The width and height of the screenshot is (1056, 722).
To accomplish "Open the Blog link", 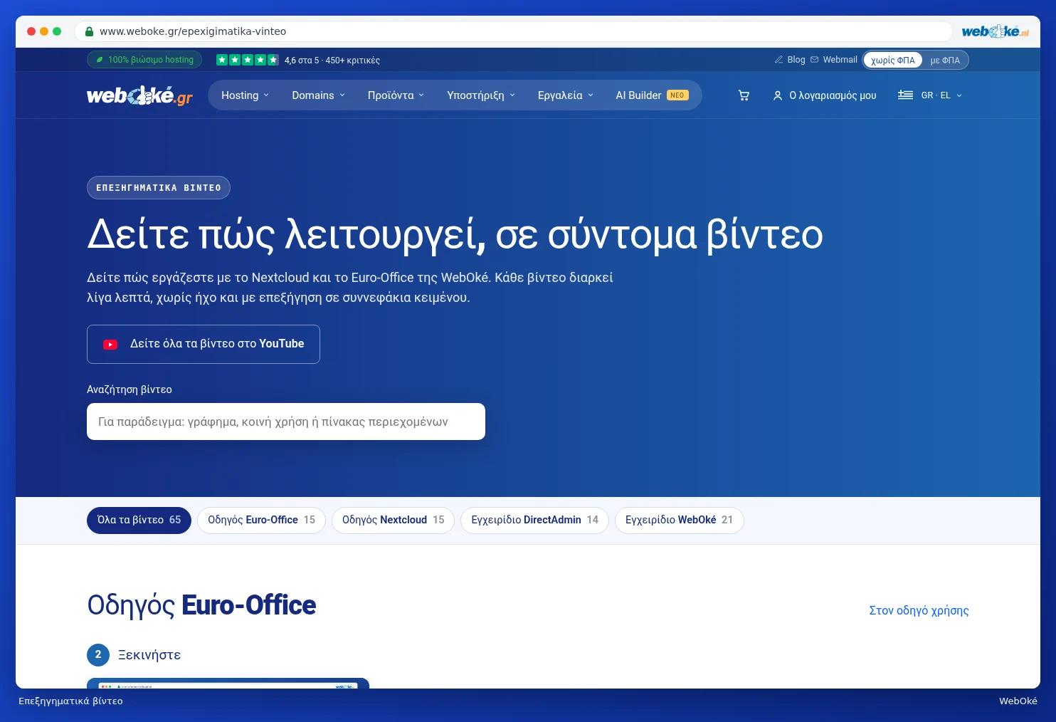I will click(x=796, y=60).
